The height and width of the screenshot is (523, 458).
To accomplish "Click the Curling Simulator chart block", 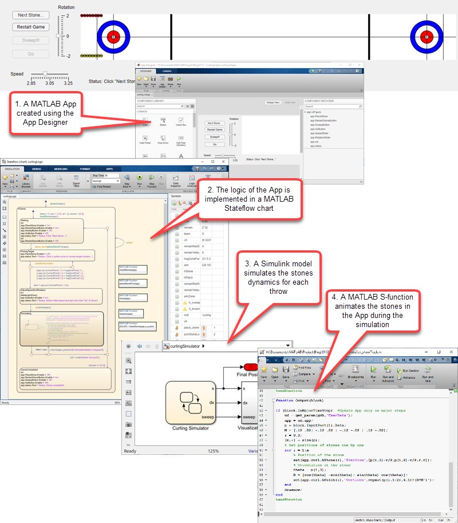I will [x=190, y=403].
